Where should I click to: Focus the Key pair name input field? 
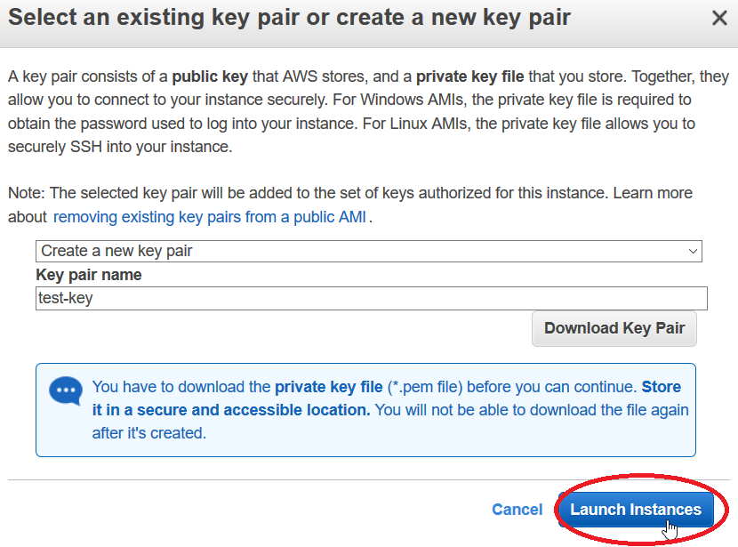tap(372, 299)
